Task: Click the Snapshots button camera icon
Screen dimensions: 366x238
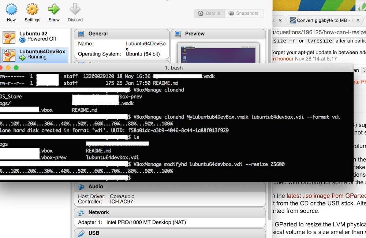Action: click(x=231, y=14)
